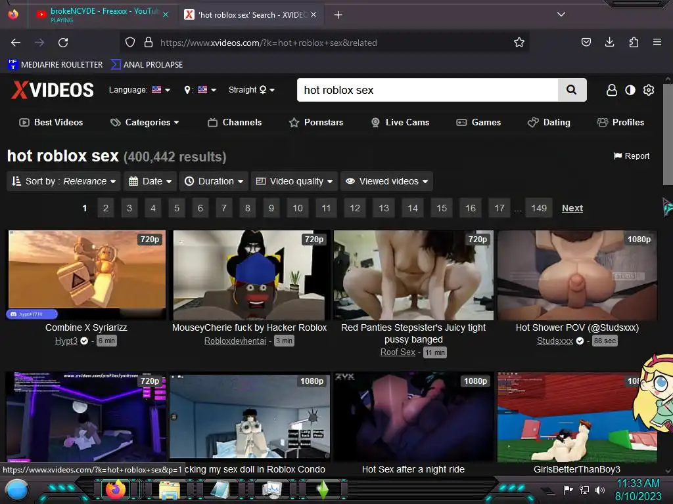Open the Firefox downloads panel

pyautogui.click(x=609, y=42)
